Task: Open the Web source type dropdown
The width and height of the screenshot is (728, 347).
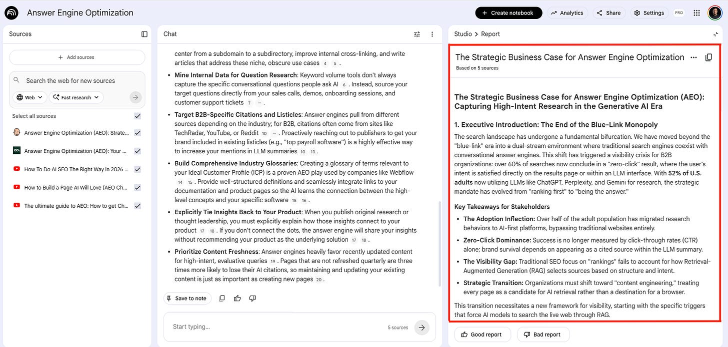Action: click(x=30, y=97)
